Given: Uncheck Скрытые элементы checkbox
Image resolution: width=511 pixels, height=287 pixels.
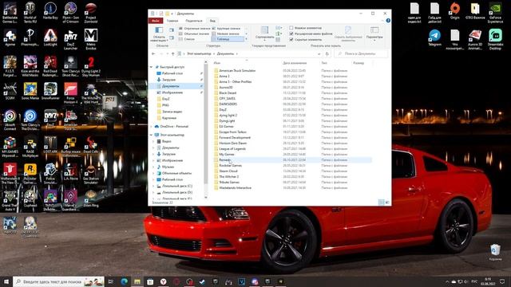Looking at the screenshot, I should tap(291, 39).
